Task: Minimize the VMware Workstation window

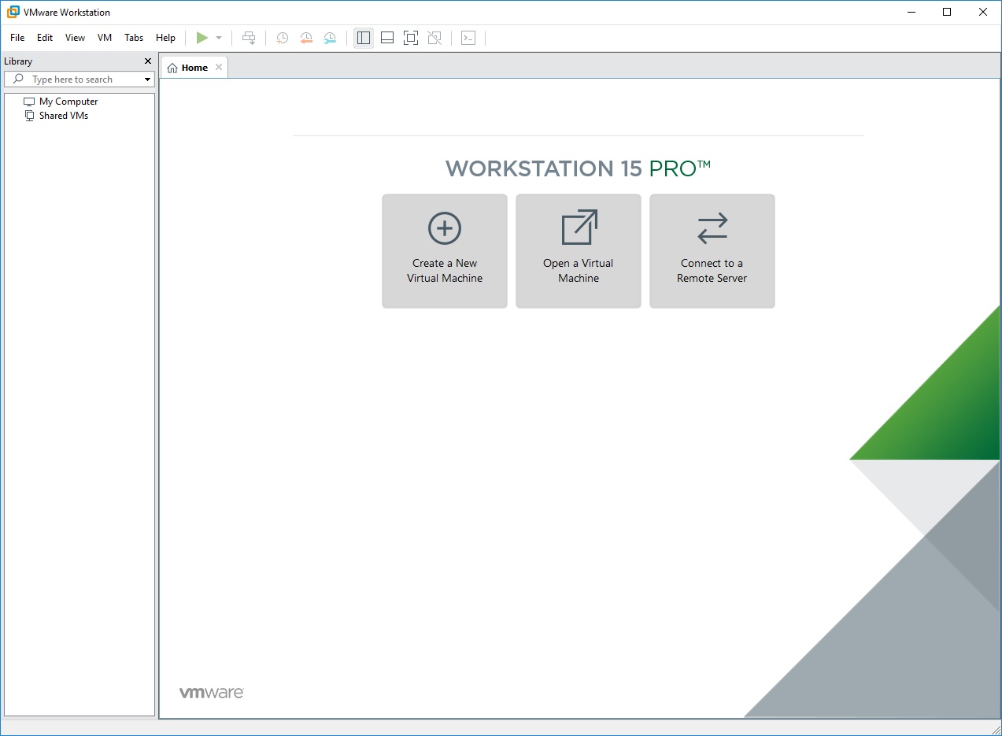Action: 911,12
